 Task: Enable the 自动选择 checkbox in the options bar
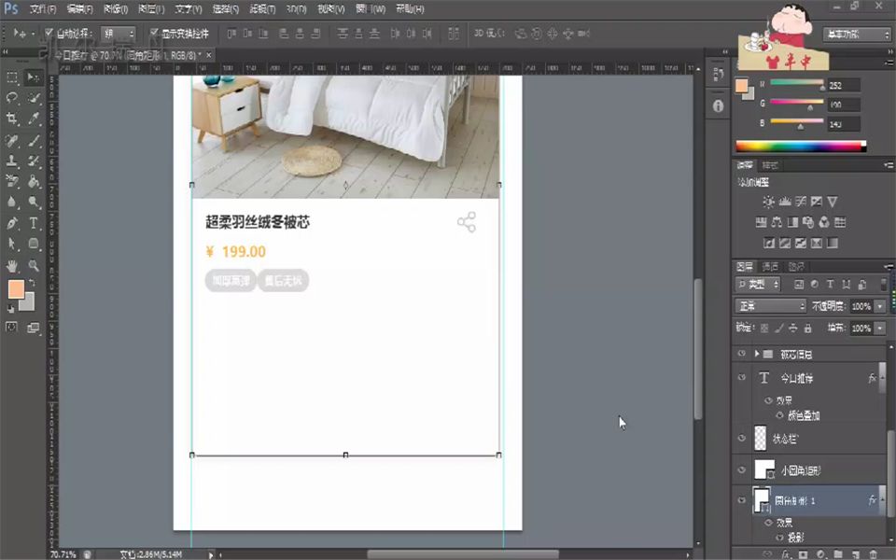pyautogui.click(x=47, y=32)
